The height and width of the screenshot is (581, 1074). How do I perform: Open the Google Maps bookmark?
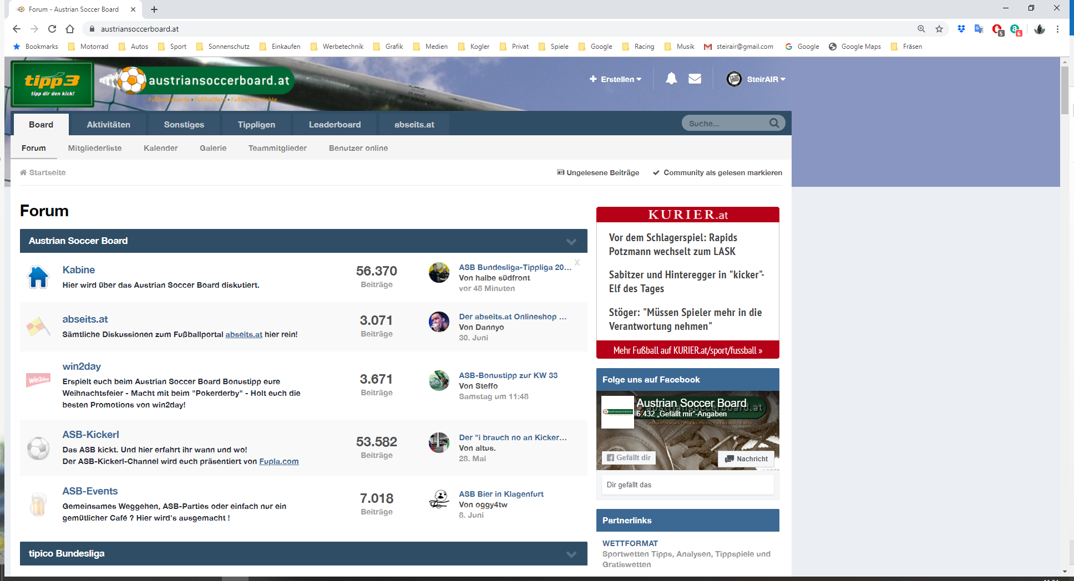[x=855, y=47]
